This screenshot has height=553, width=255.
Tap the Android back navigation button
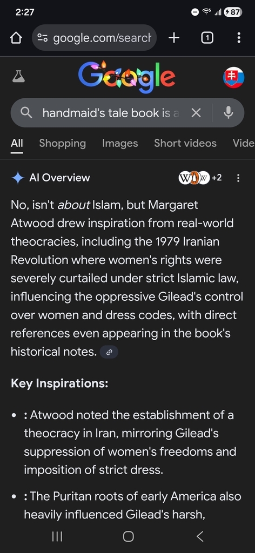(200, 536)
